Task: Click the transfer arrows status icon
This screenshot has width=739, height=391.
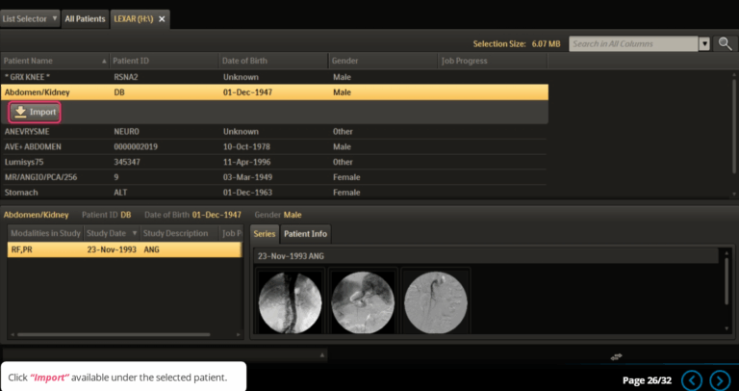Action: pyautogui.click(x=616, y=356)
